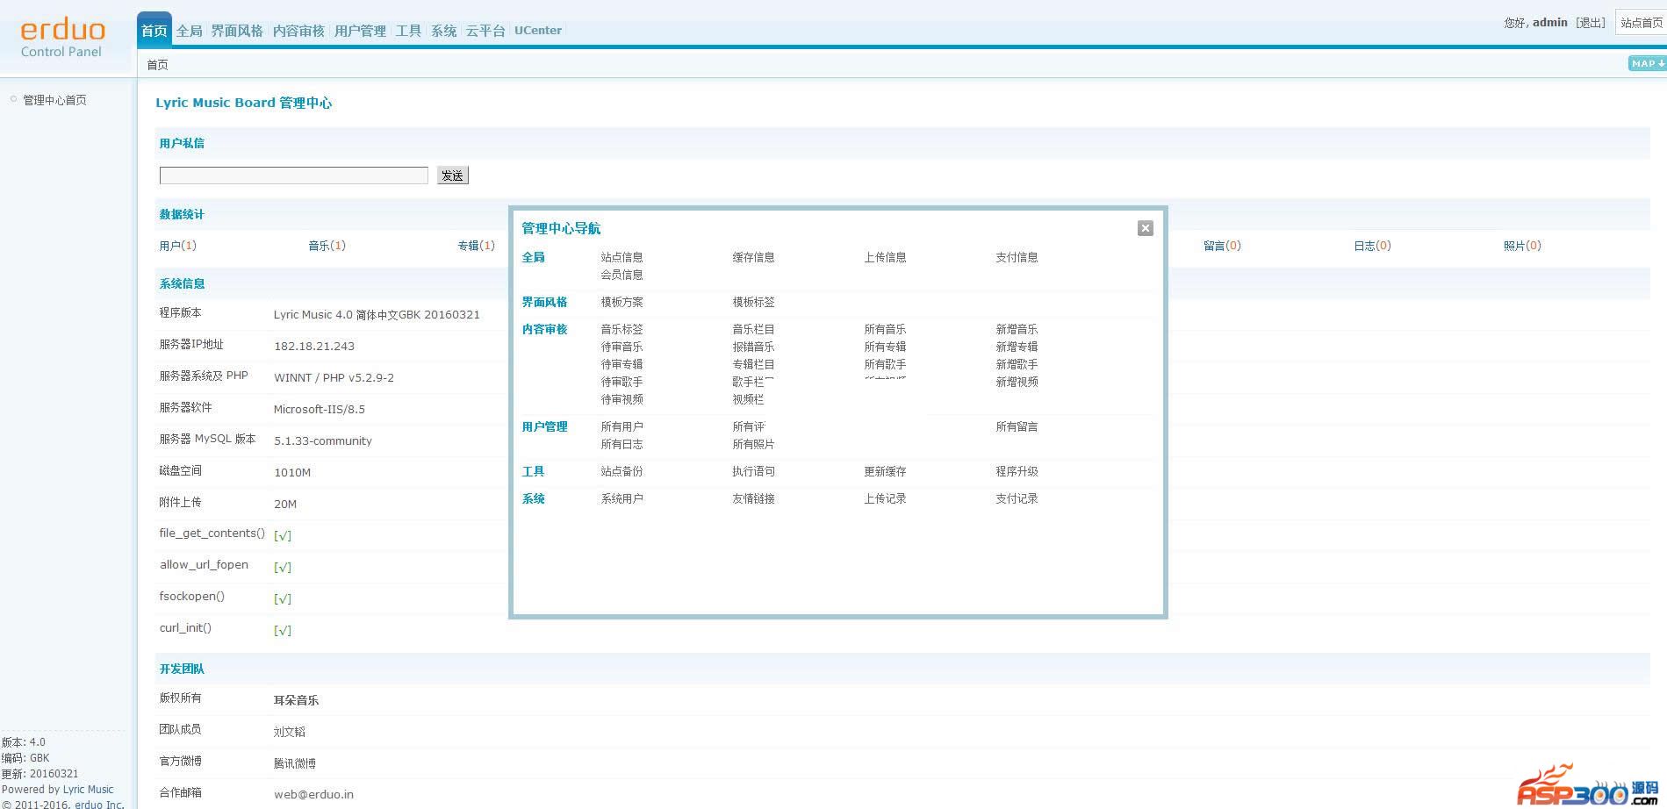Open the 留言(0) statistics link
This screenshot has height=809, width=1667.
pos(1222,246)
